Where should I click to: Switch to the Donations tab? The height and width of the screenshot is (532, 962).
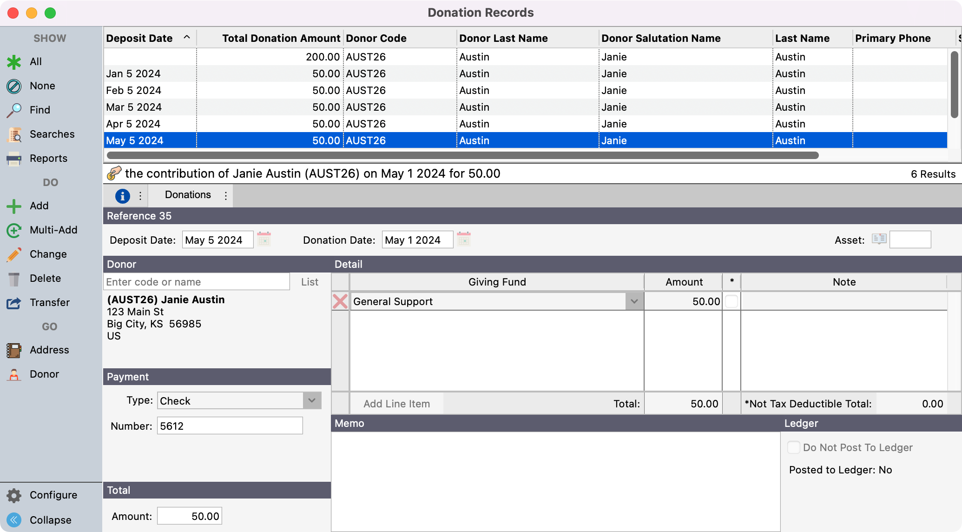(x=188, y=195)
